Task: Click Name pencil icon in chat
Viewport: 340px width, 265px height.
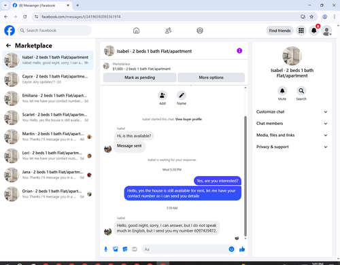Action: 182,95
